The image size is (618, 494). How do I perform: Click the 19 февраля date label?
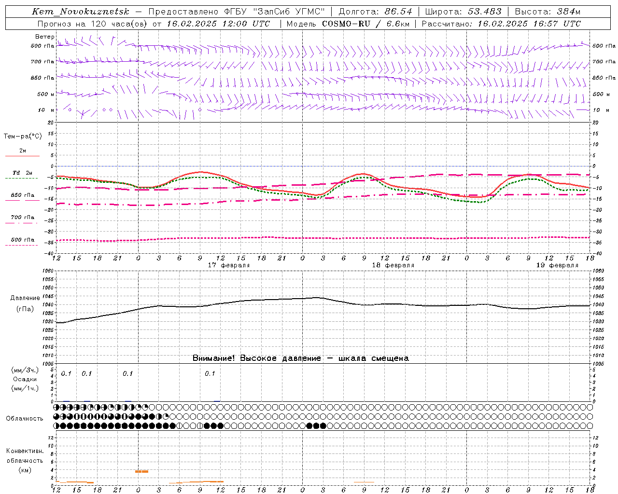557,265
